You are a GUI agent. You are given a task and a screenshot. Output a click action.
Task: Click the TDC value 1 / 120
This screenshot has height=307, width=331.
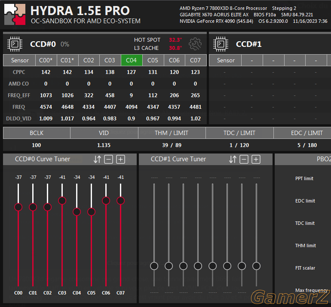coord(239,145)
